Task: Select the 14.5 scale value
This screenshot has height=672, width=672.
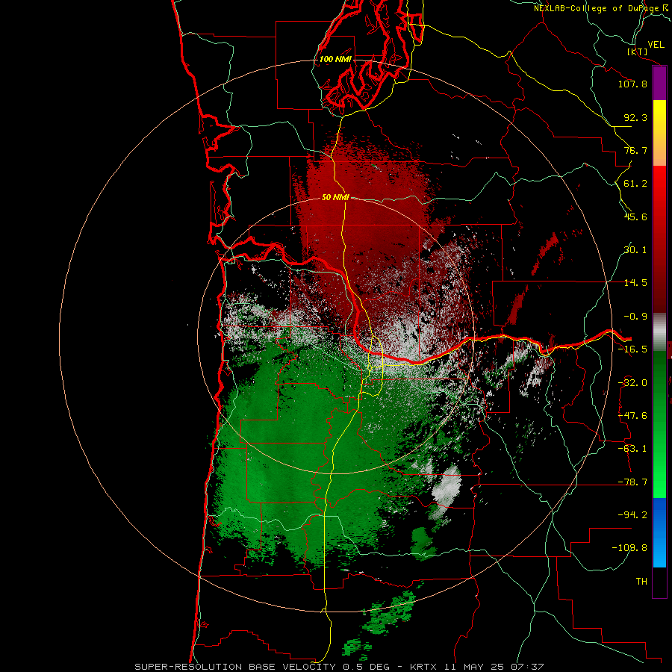Action: pos(635,283)
